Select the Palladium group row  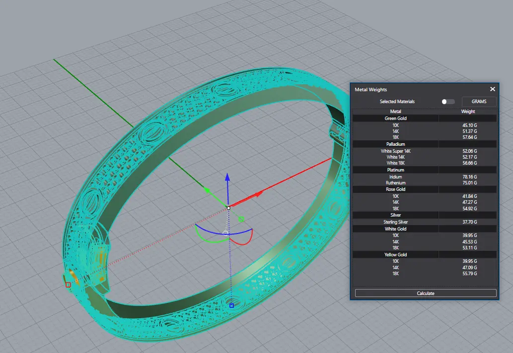[x=425, y=144]
